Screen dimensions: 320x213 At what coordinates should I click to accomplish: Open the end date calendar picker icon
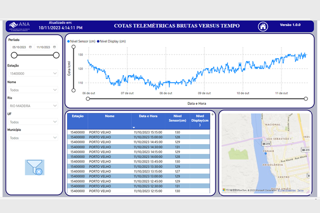54,47
